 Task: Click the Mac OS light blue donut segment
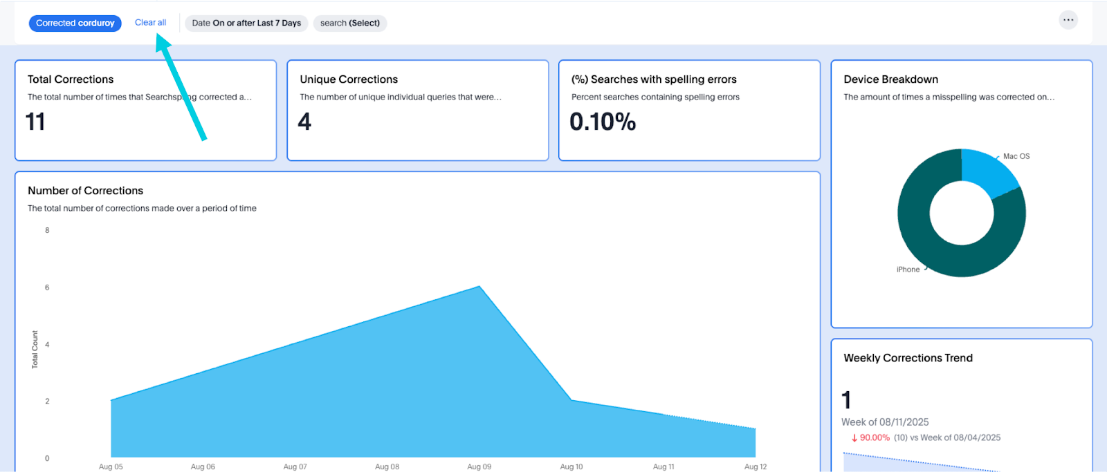point(987,171)
